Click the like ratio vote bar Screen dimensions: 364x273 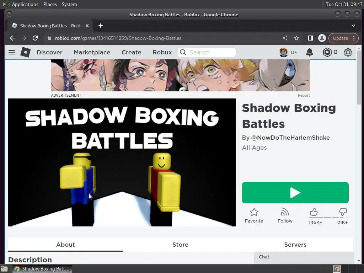coord(328,218)
